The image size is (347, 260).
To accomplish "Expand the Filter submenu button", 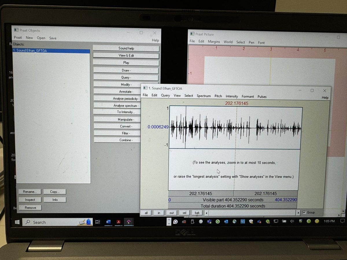I will pyautogui.click(x=117, y=133).
